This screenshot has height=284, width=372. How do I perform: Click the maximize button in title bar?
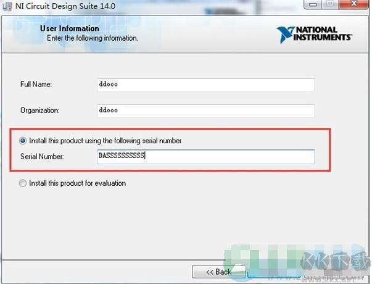click(330, 4)
